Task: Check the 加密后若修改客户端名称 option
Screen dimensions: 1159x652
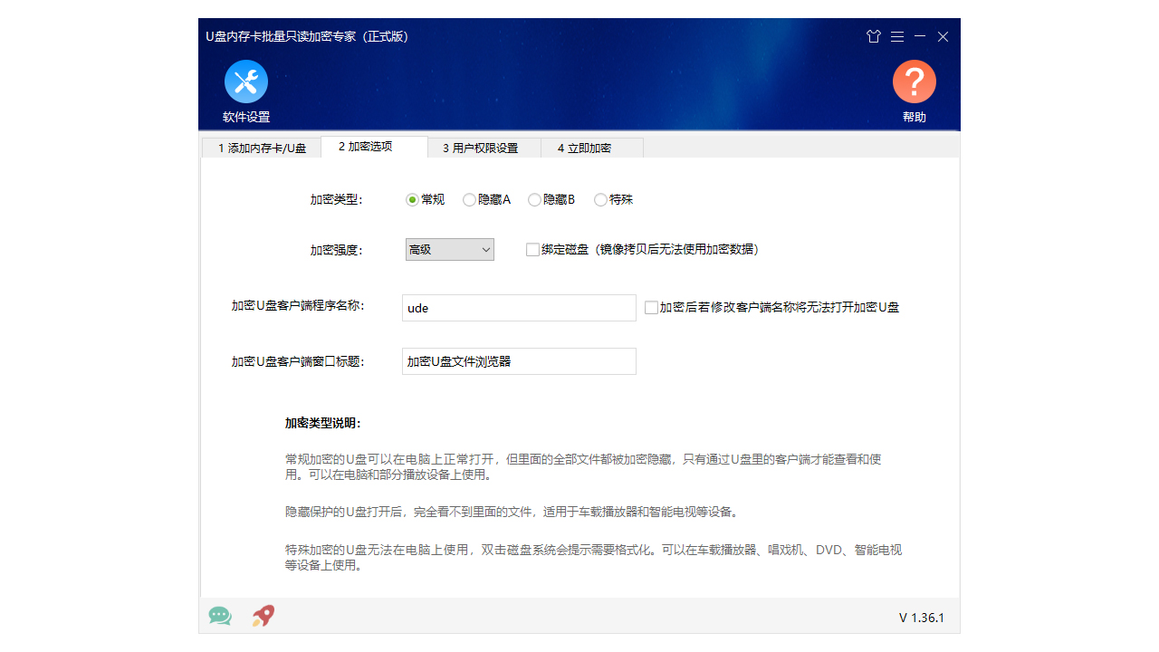Action: 651,307
